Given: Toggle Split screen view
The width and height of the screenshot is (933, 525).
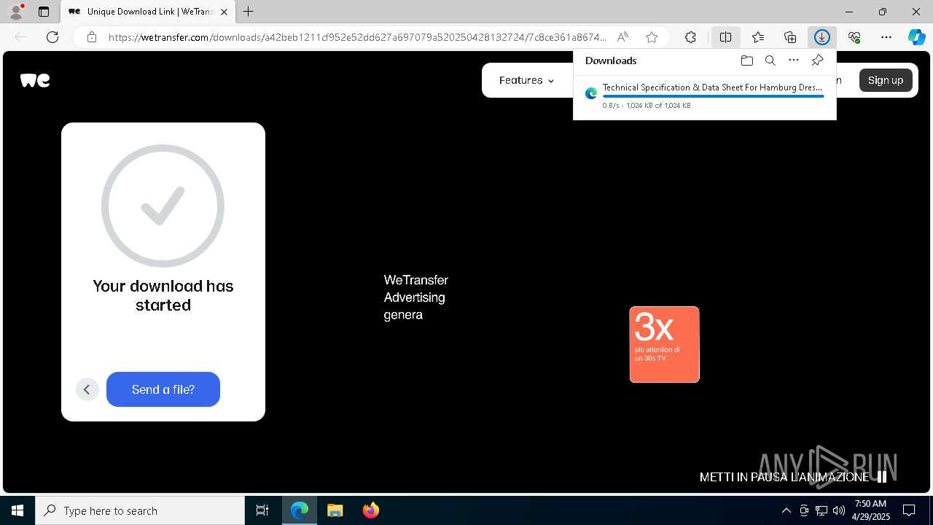Looking at the screenshot, I should [x=725, y=37].
